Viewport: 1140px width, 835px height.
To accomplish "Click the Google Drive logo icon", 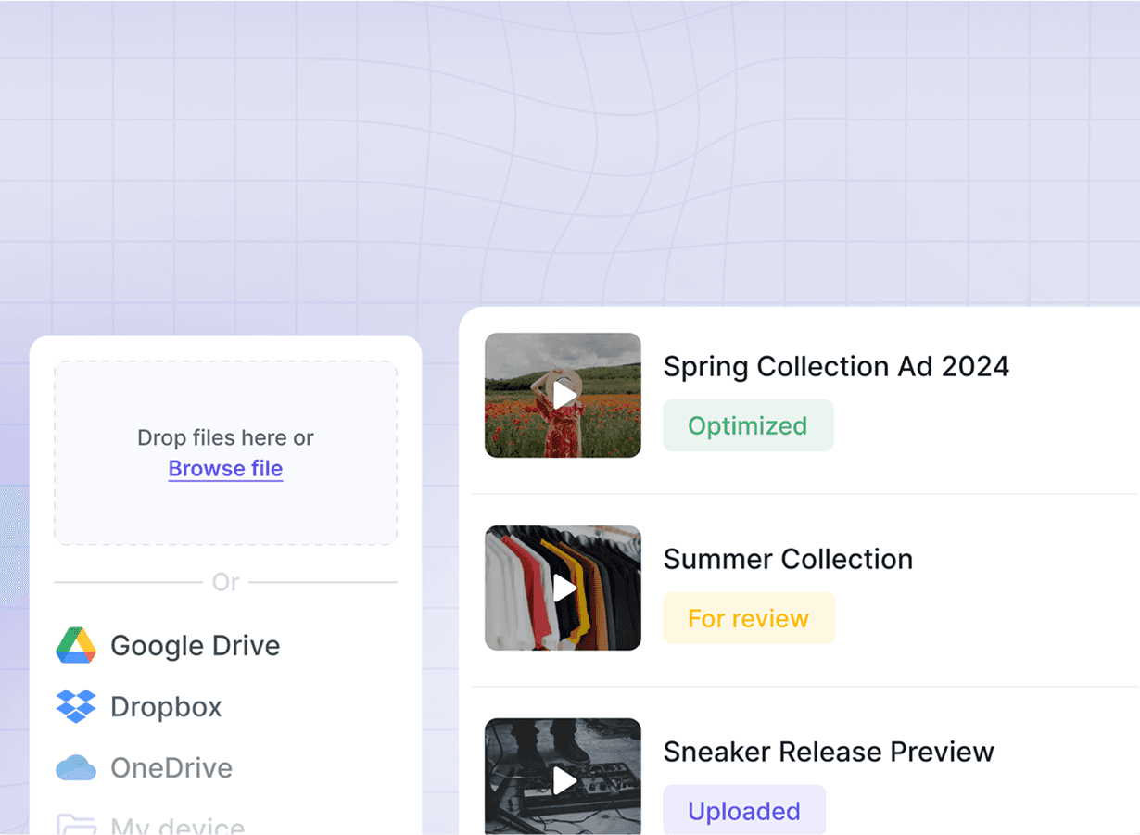I will (76, 645).
